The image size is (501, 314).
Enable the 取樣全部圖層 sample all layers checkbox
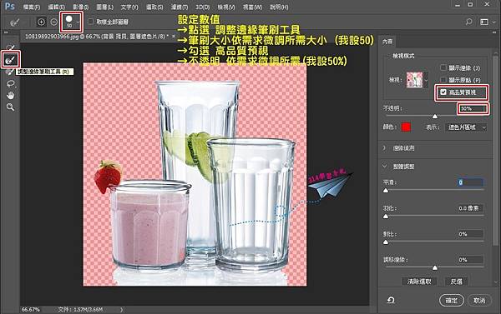click(x=91, y=22)
